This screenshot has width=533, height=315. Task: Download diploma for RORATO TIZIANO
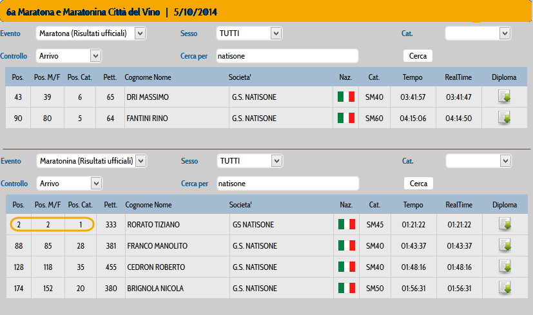[x=505, y=224]
